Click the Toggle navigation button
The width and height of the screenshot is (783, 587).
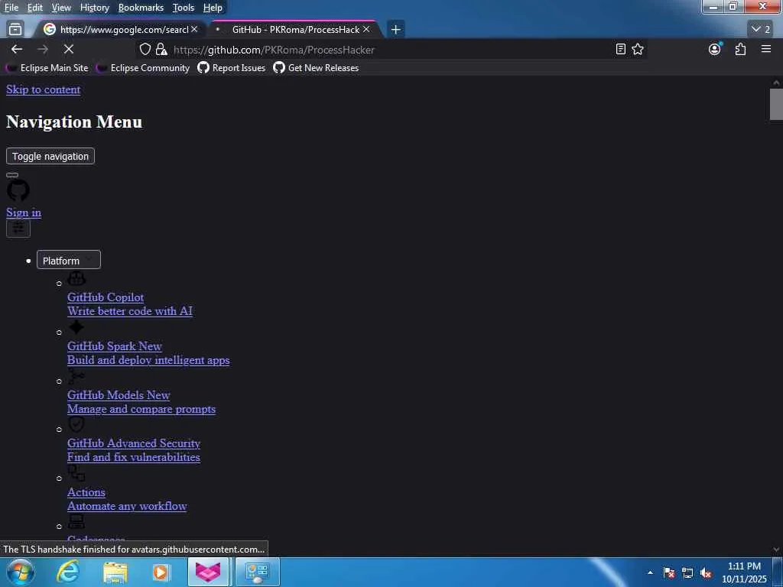pyautogui.click(x=50, y=156)
